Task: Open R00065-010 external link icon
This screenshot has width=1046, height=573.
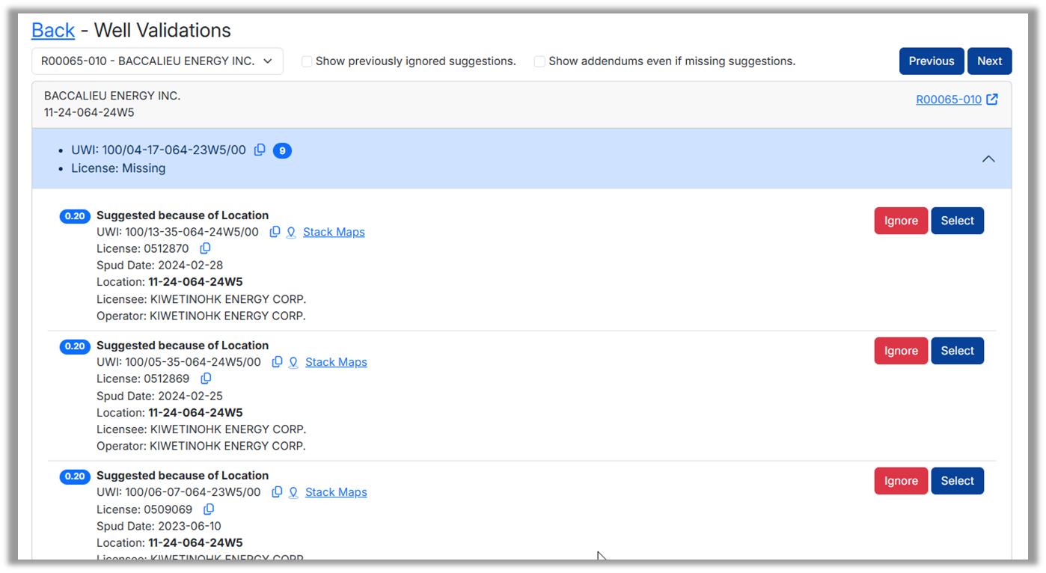Action: (x=992, y=99)
